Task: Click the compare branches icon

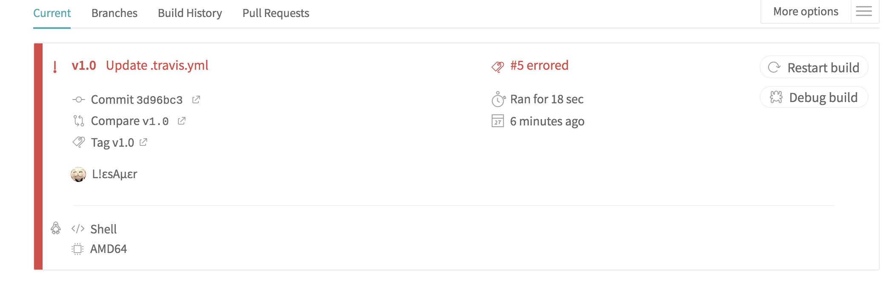Action: point(79,121)
